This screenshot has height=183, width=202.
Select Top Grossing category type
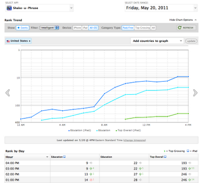pyautogui.click(x=142, y=28)
